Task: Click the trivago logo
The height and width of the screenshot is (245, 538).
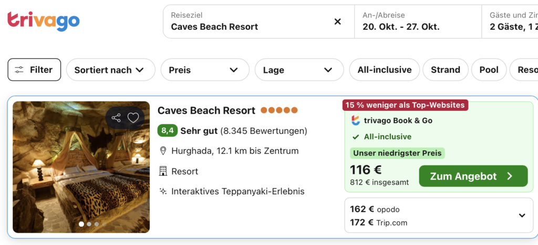Action: click(x=43, y=21)
